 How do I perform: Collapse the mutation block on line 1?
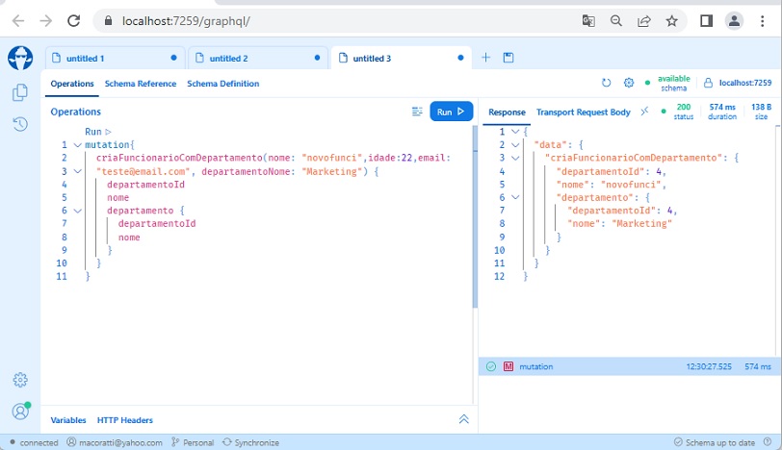pyautogui.click(x=77, y=145)
